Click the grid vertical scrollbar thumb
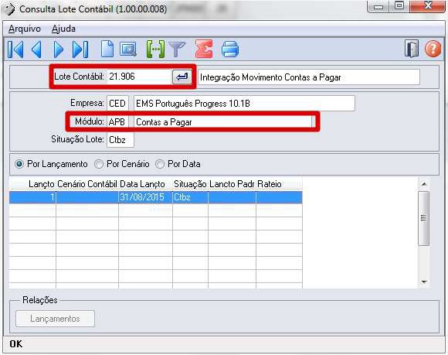Image resolution: width=448 pixels, height=355 pixels. point(424,219)
